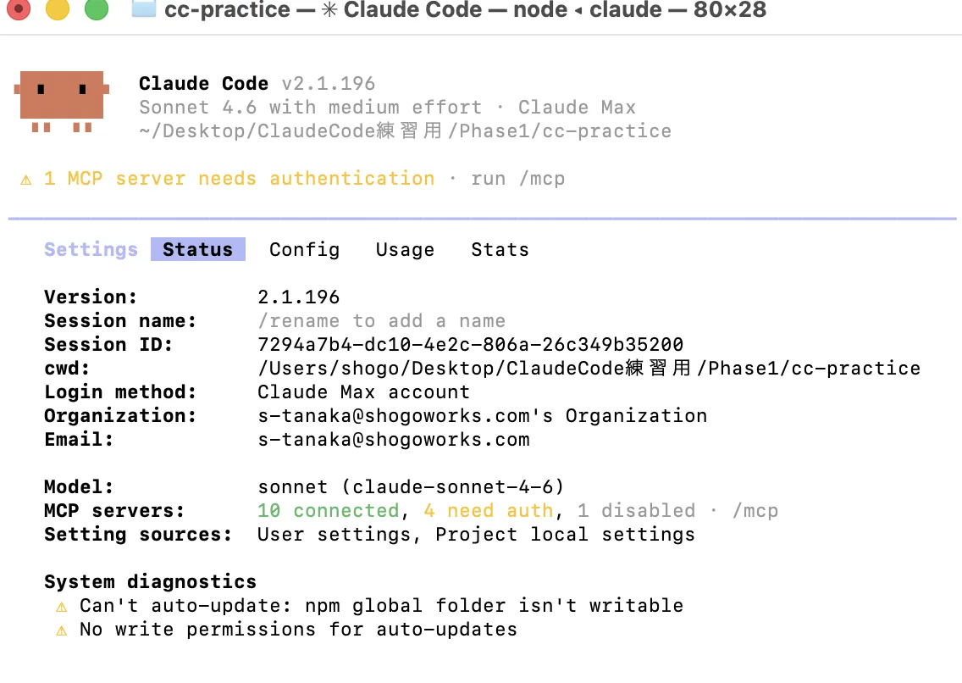
Task: Click the Claude Code pixel mascot logo
Action: 61,101
